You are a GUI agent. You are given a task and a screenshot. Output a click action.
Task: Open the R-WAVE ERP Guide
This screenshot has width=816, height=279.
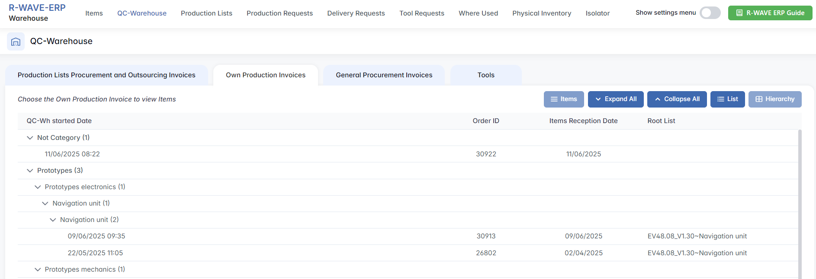coord(770,13)
